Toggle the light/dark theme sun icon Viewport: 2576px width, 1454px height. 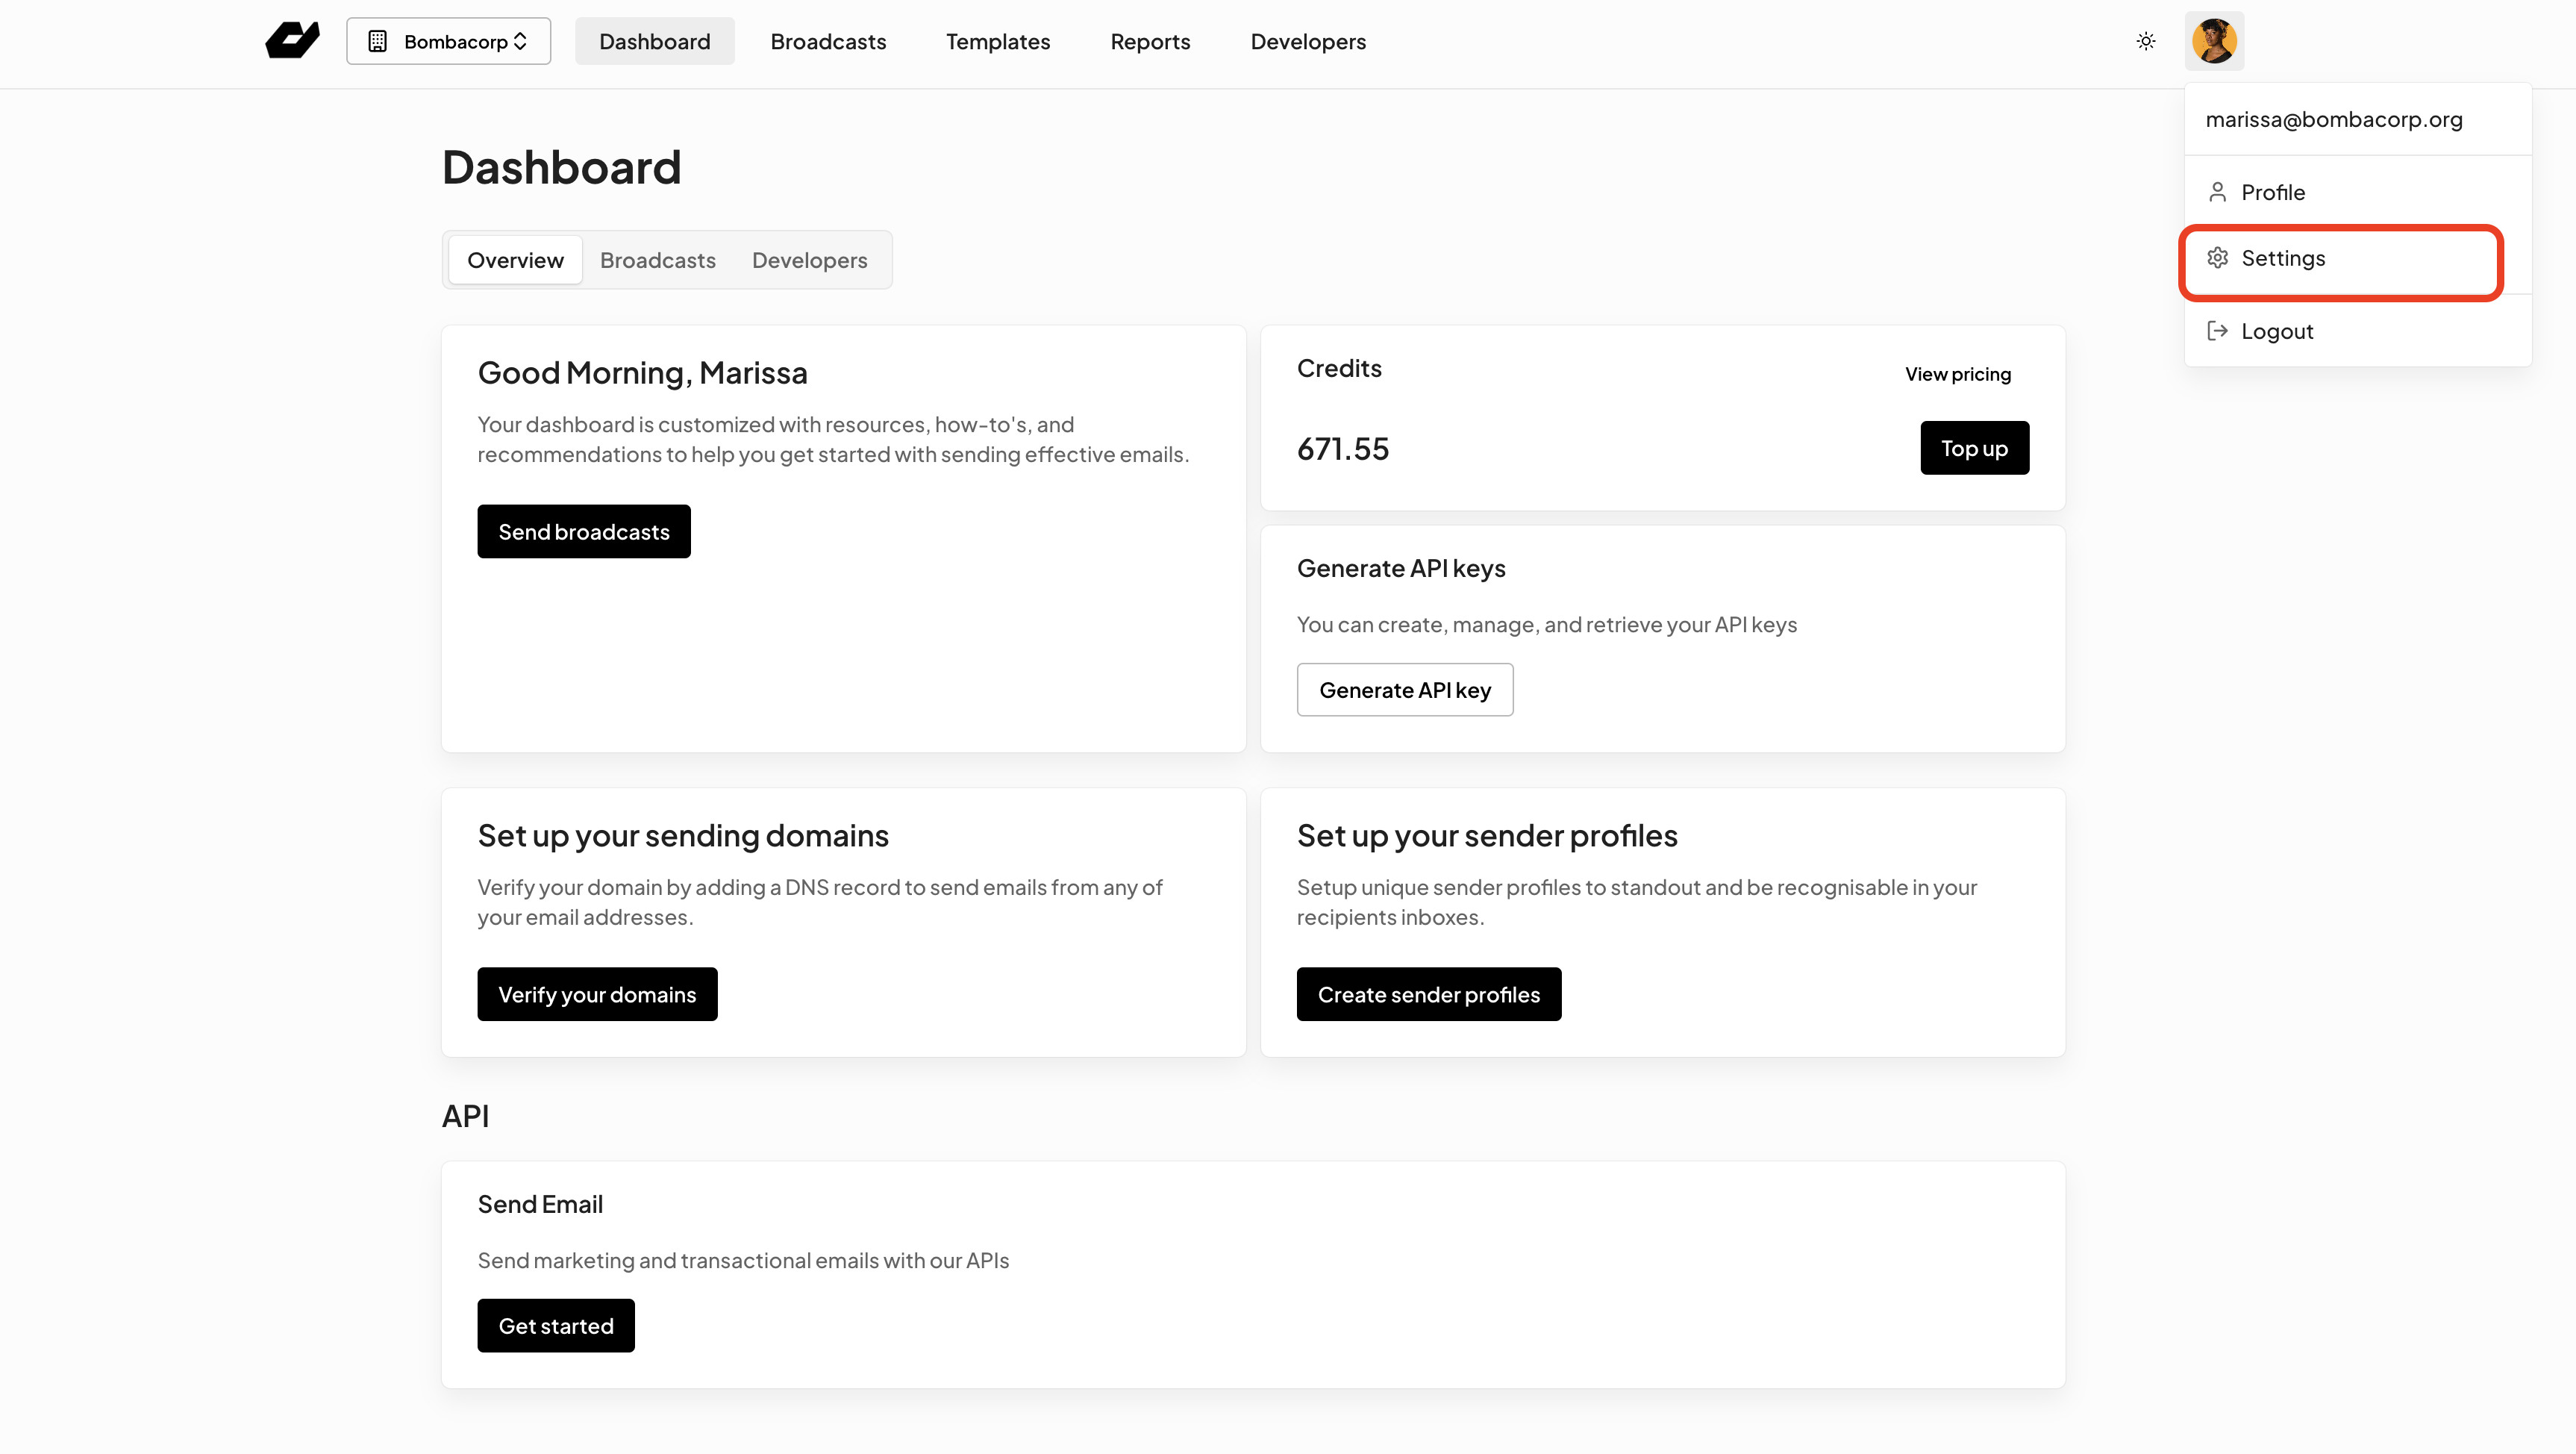[2146, 41]
